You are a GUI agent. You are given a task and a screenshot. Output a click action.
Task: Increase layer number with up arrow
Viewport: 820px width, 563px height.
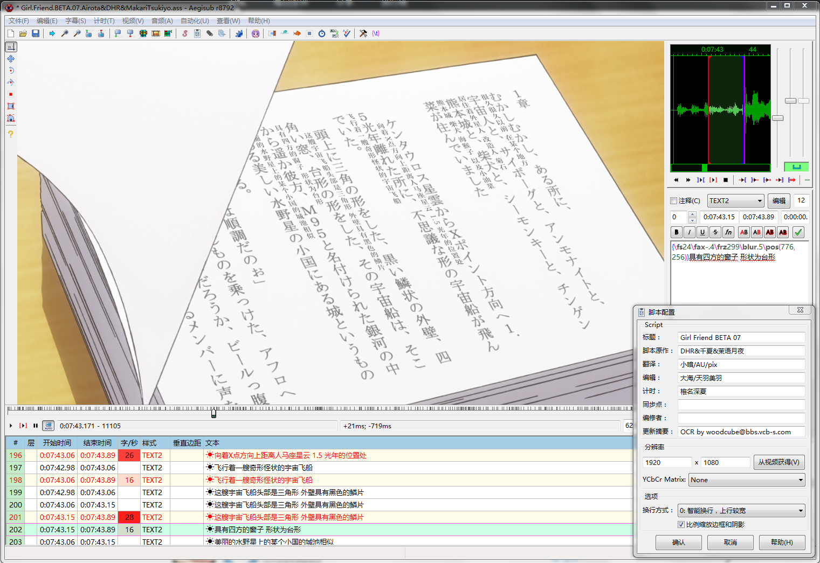point(692,214)
